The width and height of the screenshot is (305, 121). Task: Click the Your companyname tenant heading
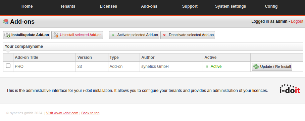[x=24, y=46]
